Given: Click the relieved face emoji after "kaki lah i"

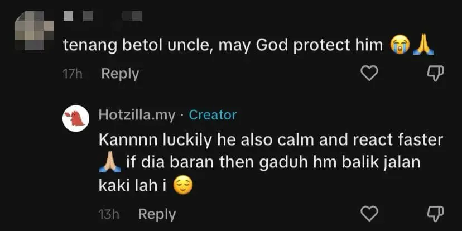Looking at the screenshot, I should (183, 185).
